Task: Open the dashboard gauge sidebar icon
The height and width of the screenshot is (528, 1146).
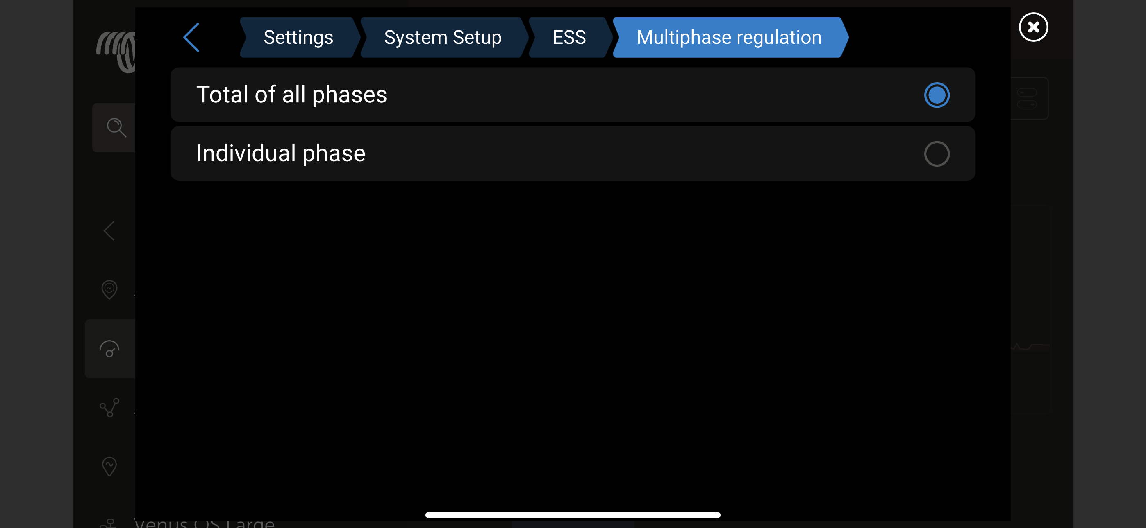Action: click(109, 349)
